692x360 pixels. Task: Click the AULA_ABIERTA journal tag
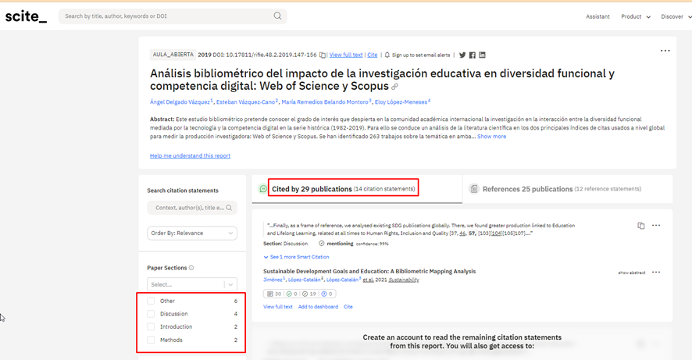[173, 55]
